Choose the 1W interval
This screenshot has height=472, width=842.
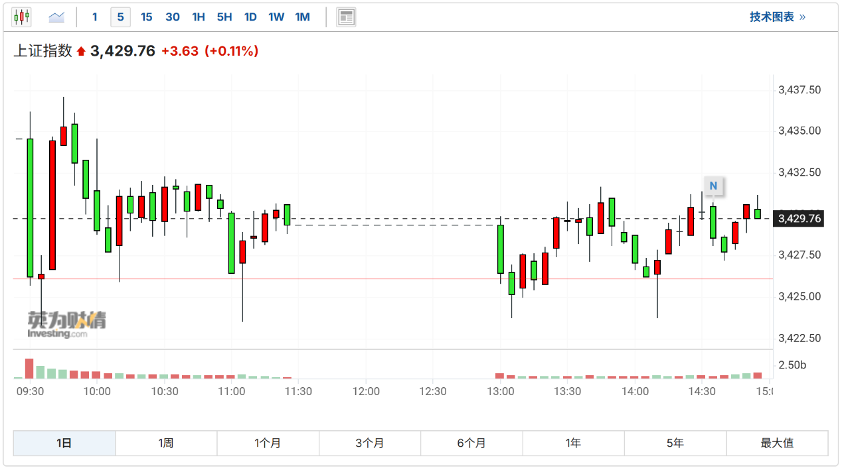[x=276, y=17]
